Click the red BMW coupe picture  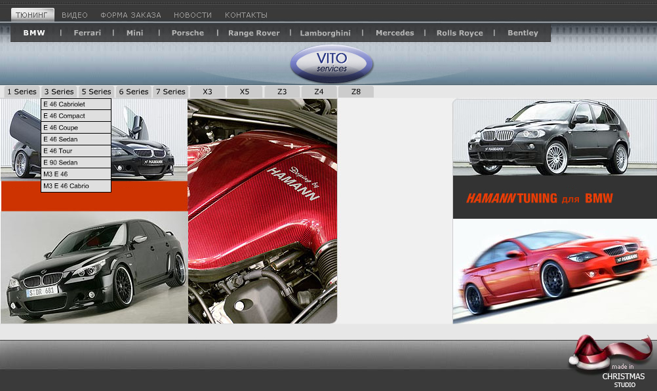pos(555,271)
